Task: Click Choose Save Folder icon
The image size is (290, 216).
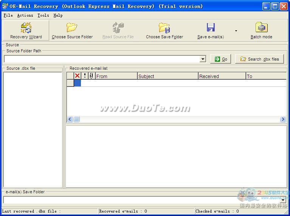Action: [x=164, y=28]
